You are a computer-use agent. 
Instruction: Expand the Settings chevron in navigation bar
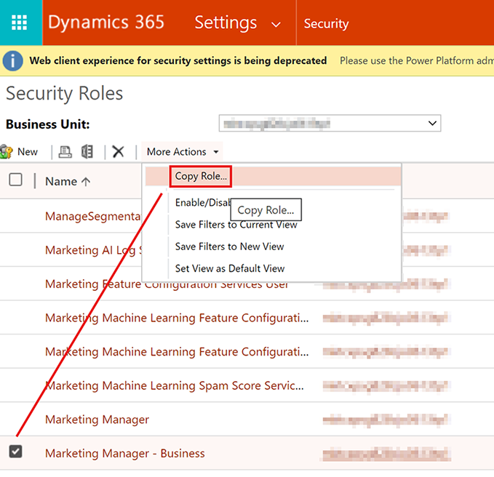pos(276,25)
